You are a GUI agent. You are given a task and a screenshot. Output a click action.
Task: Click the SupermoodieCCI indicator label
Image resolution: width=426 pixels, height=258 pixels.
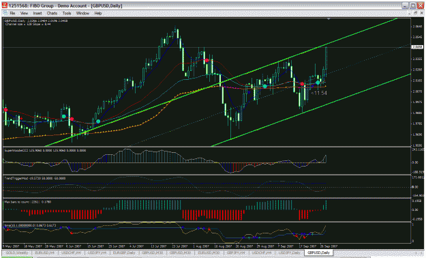coord(45,150)
